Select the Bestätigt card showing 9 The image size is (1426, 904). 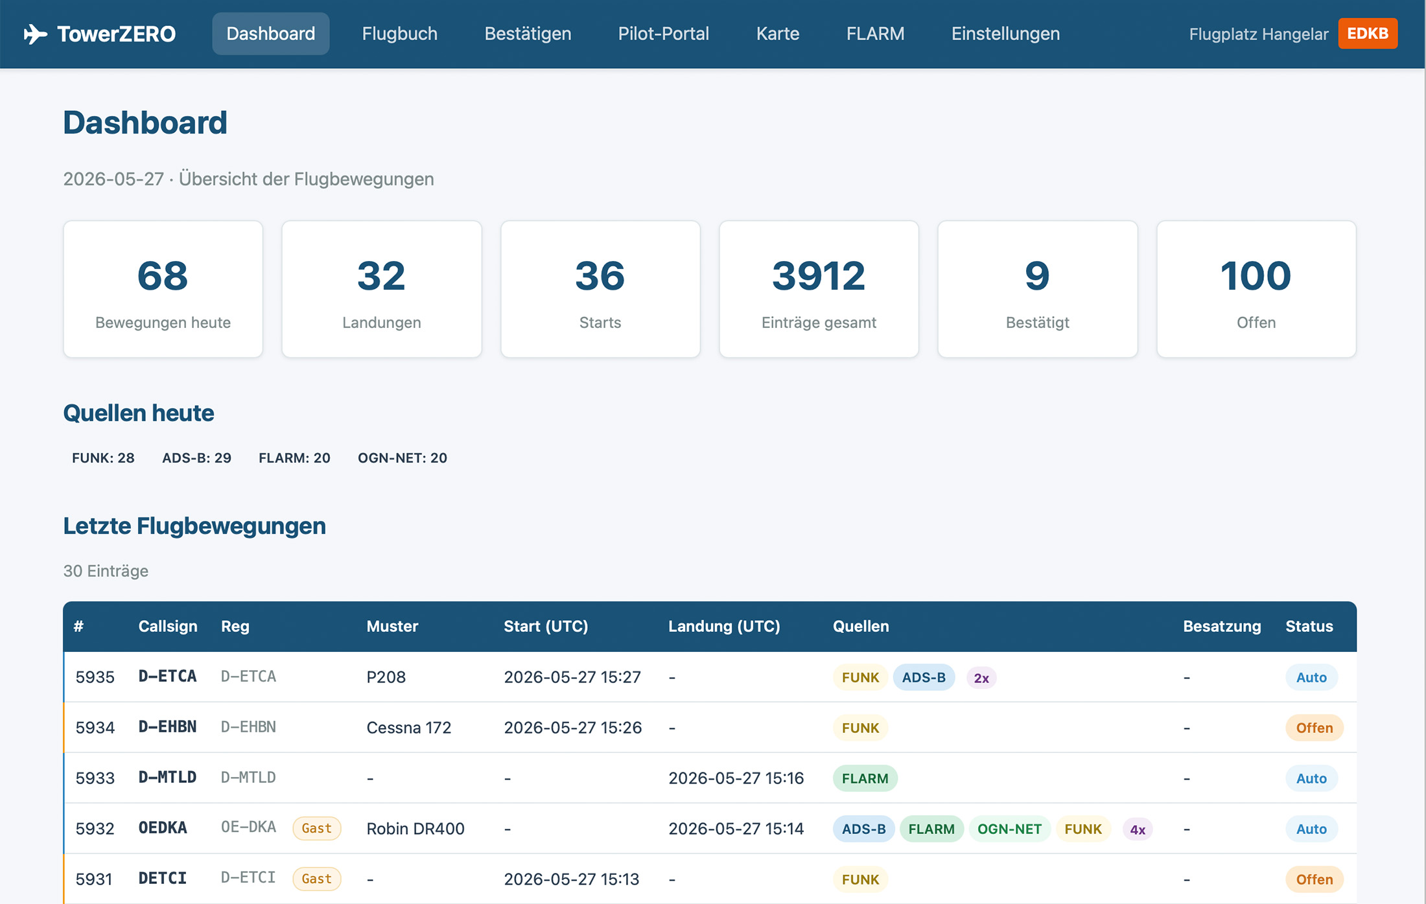tap(1037, 289)
